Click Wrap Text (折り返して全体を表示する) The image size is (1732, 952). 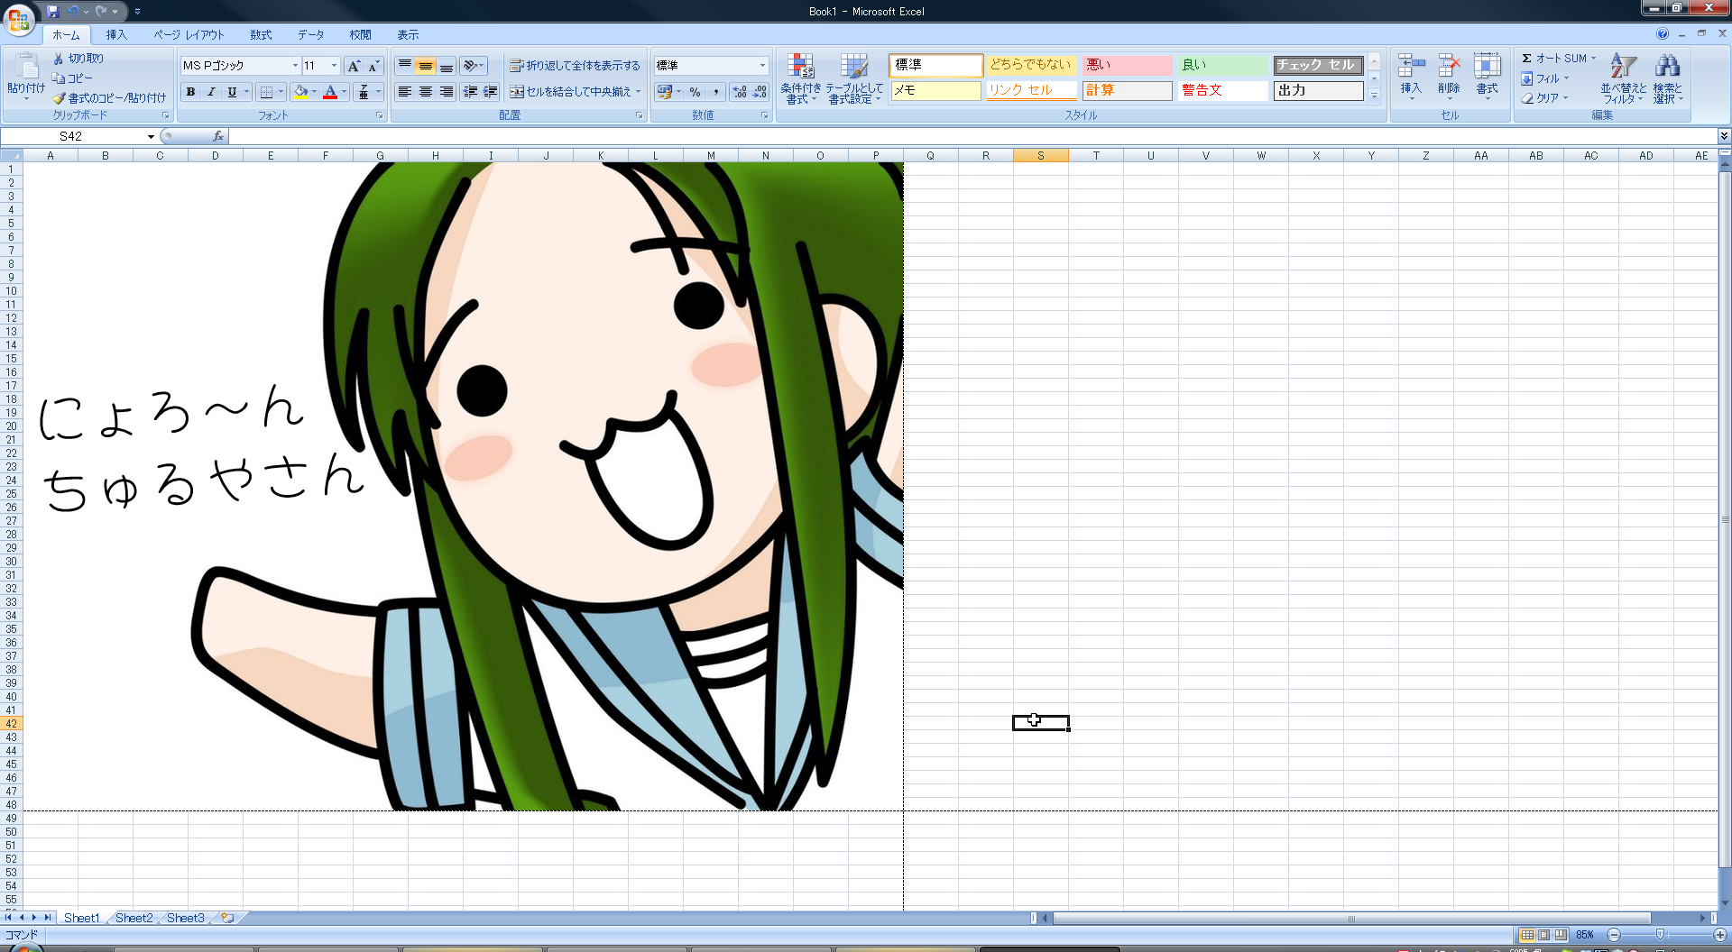(575, 66)
